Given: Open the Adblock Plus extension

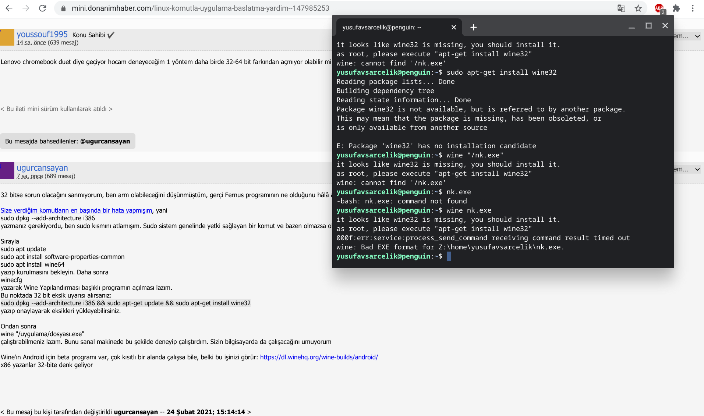Looking at the screenshot, I should click(x=659, y=8).
